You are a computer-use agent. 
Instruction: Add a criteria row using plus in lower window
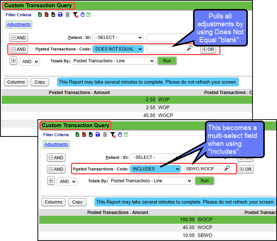pyautogui.click(x=51, y=181)
